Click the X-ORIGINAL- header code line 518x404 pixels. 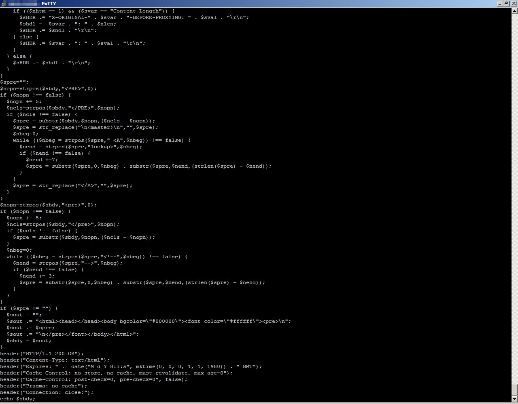click(134, 17)
